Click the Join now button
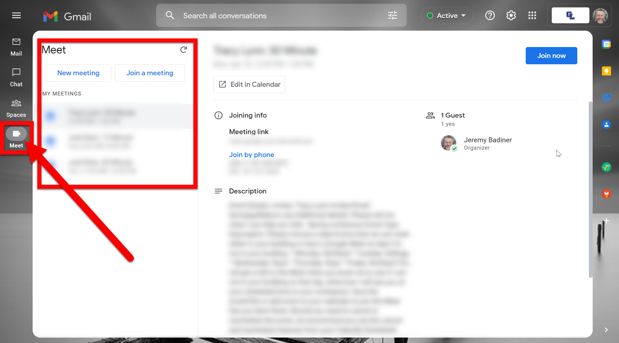The width and height of the screenshot is (619, 343). click(x=551, y=56)
